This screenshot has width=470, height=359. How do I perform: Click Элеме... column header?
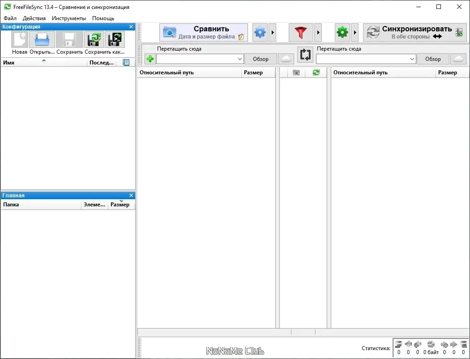[94, 205]
